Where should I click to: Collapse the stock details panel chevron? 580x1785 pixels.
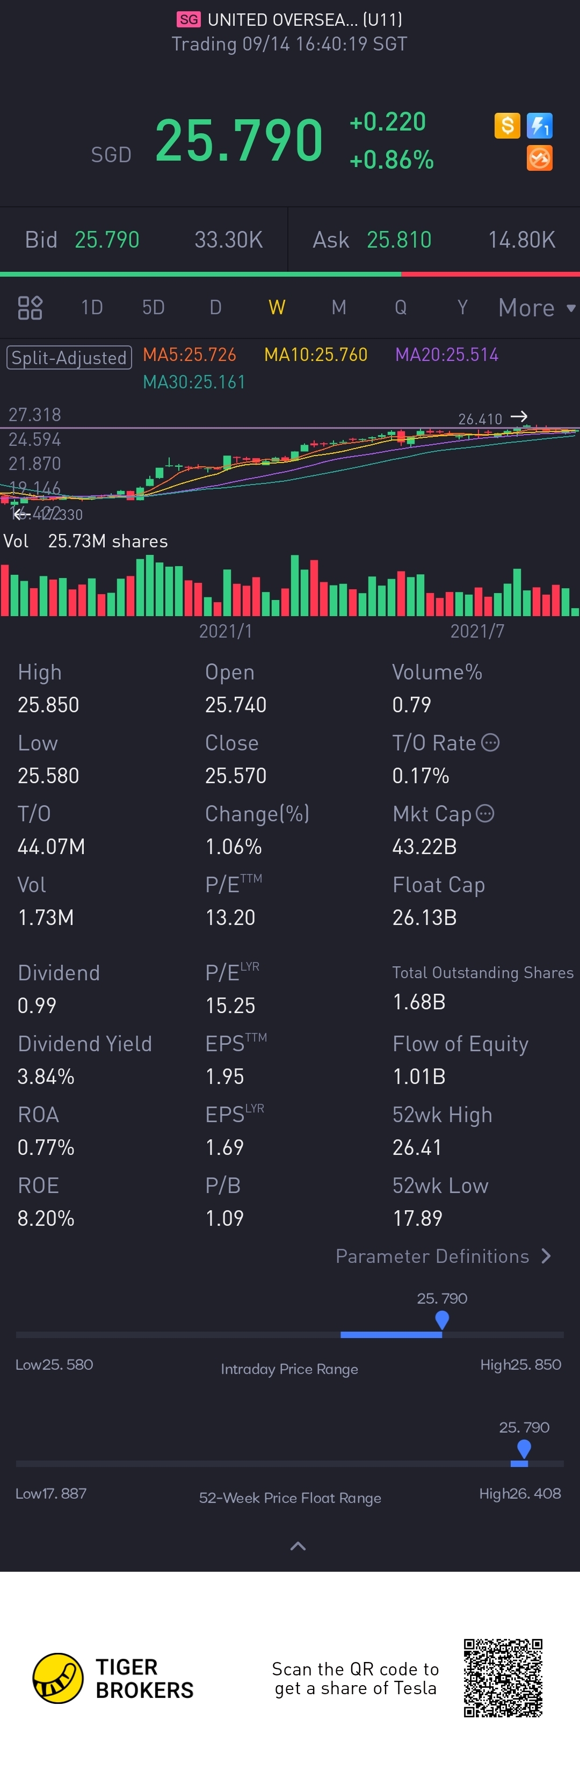click(298, 1545)
